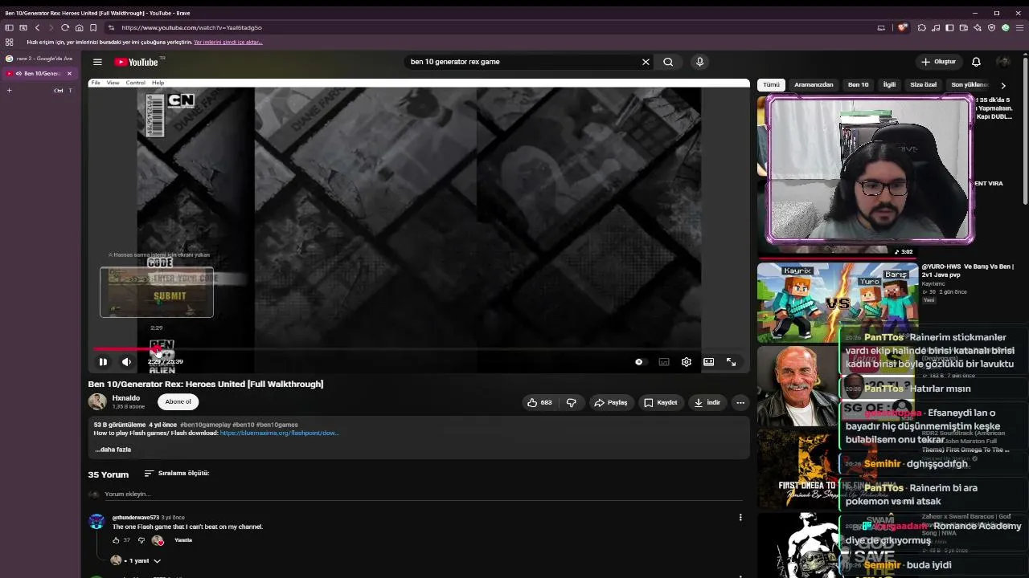Reply to thunderwave573 comment with Yanıtla

click(x=183, y=540)
